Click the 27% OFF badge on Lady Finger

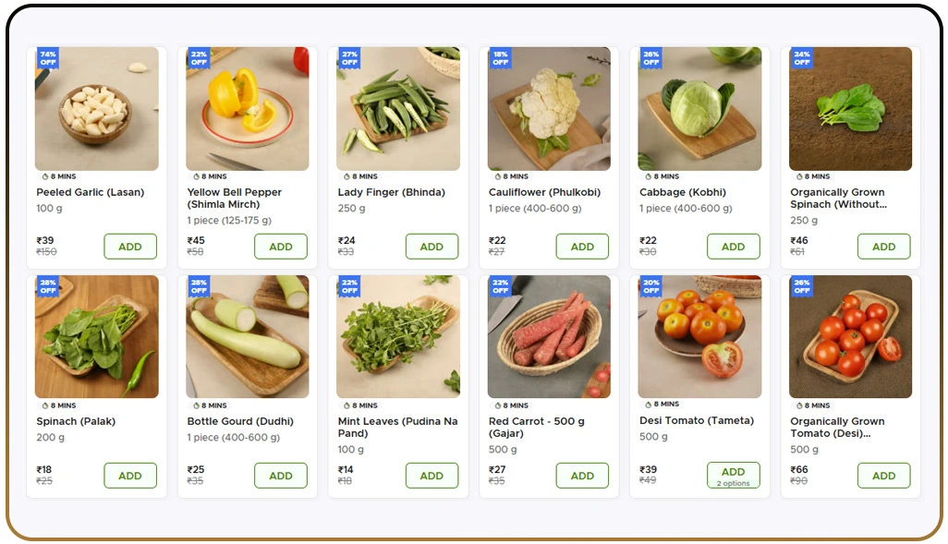(x=349, y=58)
